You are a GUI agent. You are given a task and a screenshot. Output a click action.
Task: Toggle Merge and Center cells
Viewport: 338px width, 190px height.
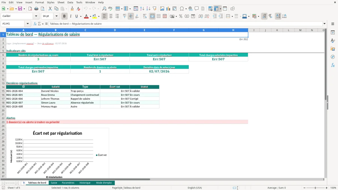pos(152,16)
